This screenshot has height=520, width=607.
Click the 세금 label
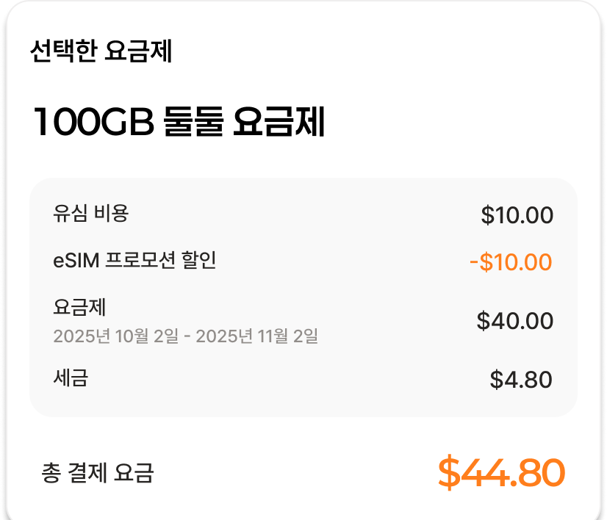click(71, 378)
